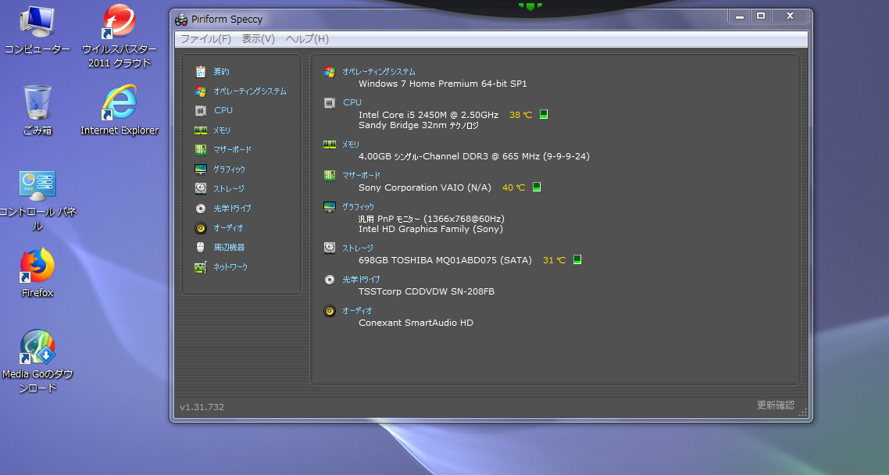This screenshot has width=889, height=475.
Task: Click the マザーボード heading link in summary
Action: 361,176
